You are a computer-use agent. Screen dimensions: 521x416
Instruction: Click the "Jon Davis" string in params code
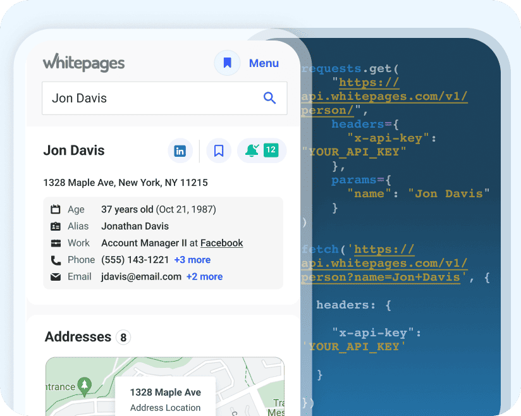pyautogui.click(x=449, y=193)
